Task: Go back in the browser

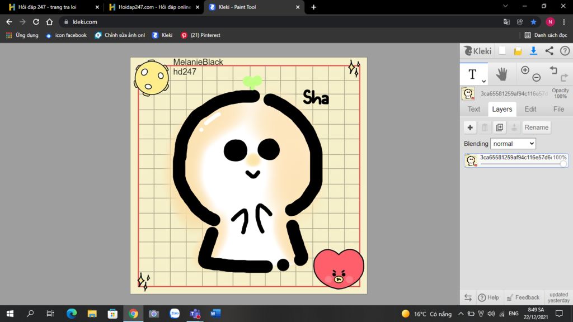Action: pyautogui.click(x=9, y=22)
